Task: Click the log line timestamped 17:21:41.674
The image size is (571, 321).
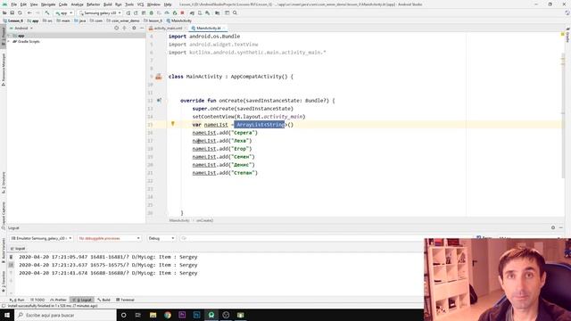Action: [x=108, y=273]
